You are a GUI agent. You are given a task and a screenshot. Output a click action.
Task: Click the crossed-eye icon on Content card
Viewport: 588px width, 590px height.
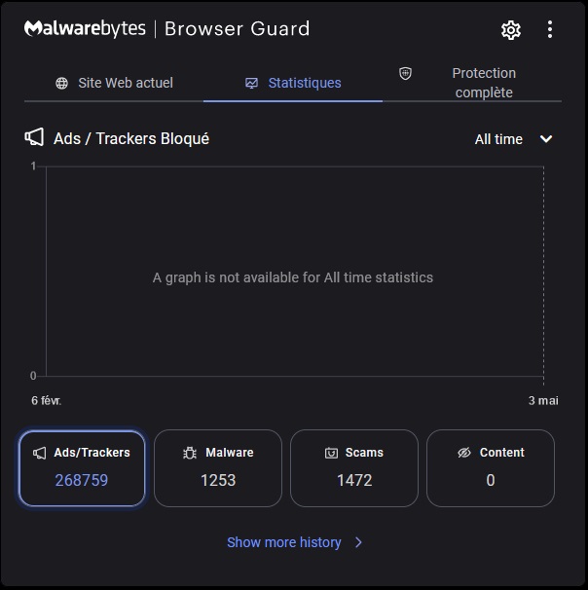coord(464,453)
